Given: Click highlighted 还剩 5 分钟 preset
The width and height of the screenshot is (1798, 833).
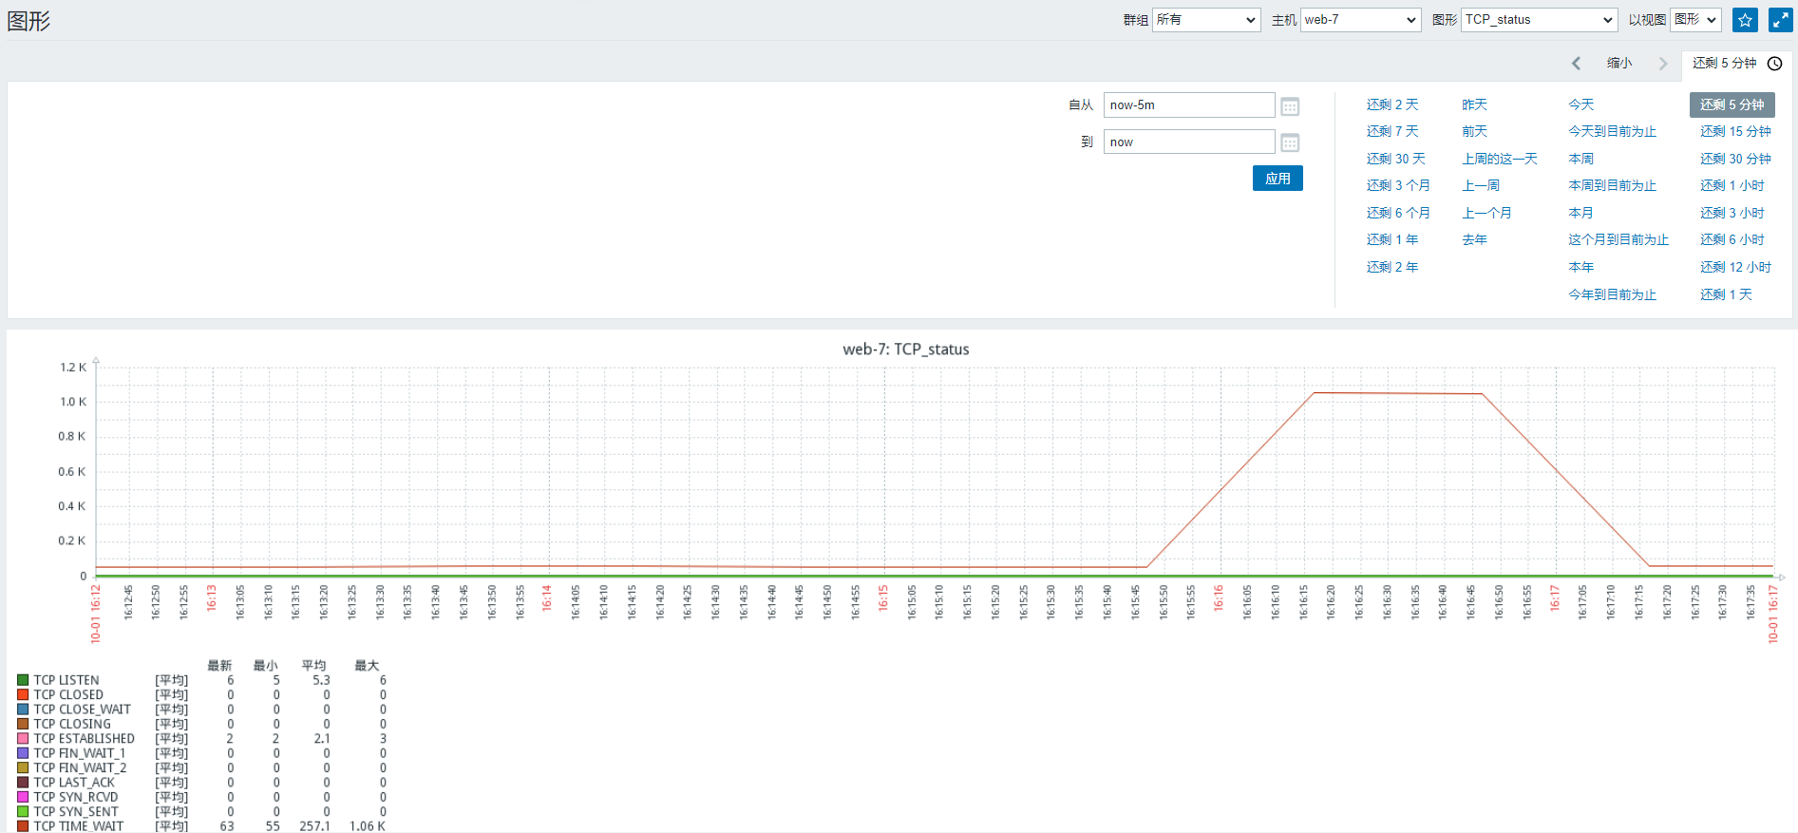Looking at the screenshot, I should (1732, 104).
